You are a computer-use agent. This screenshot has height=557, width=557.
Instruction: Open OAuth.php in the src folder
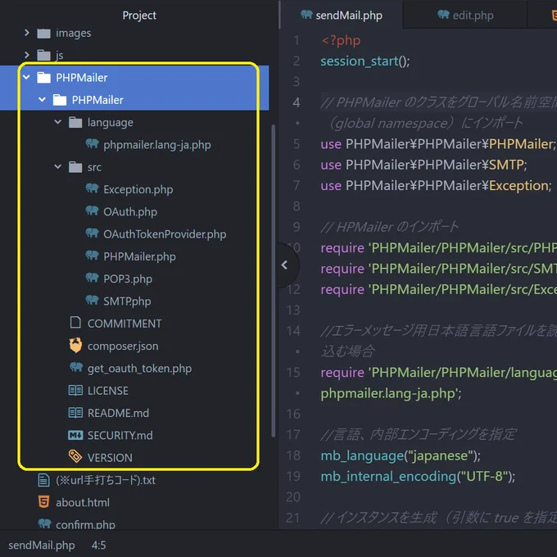[130, 212]
